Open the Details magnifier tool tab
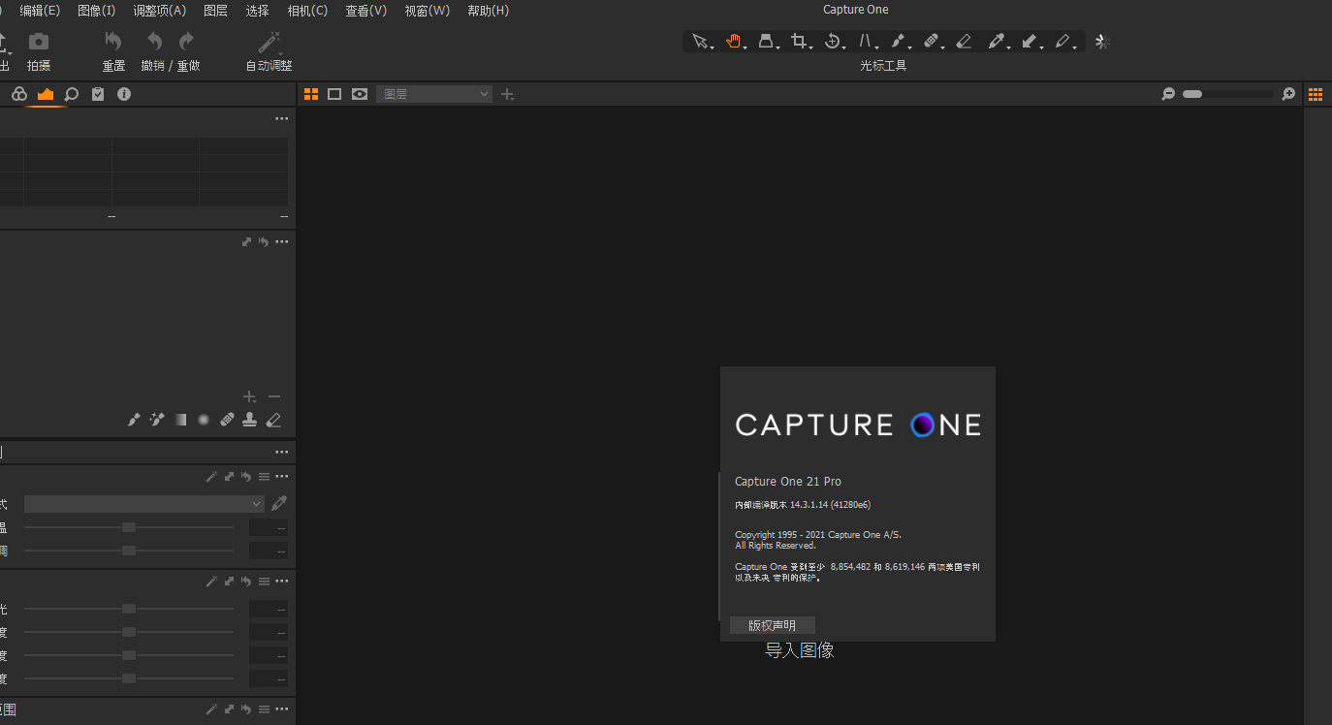Viewport: 1332px width, 725px height. pos(72,94)
